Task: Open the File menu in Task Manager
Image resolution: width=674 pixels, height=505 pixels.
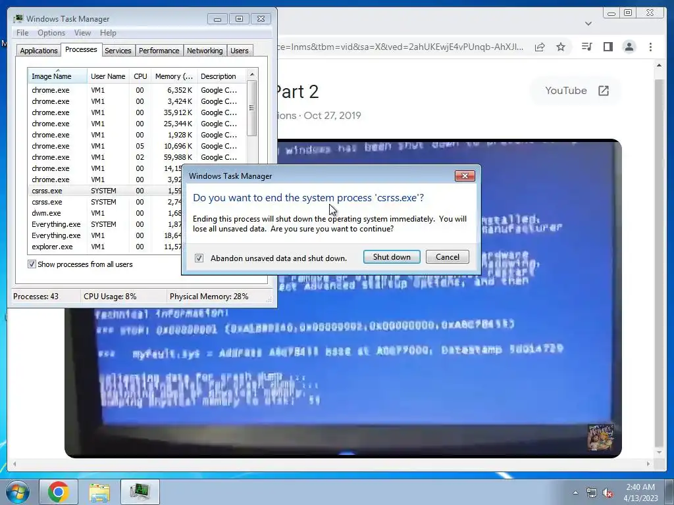Action: (22, 33)
